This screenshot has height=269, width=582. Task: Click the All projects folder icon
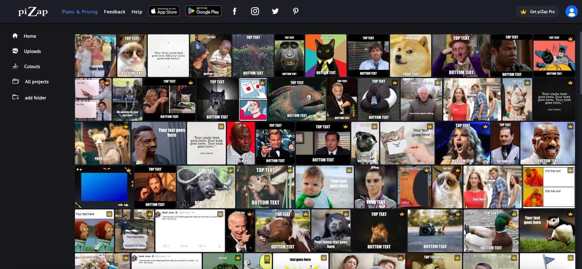15,82
